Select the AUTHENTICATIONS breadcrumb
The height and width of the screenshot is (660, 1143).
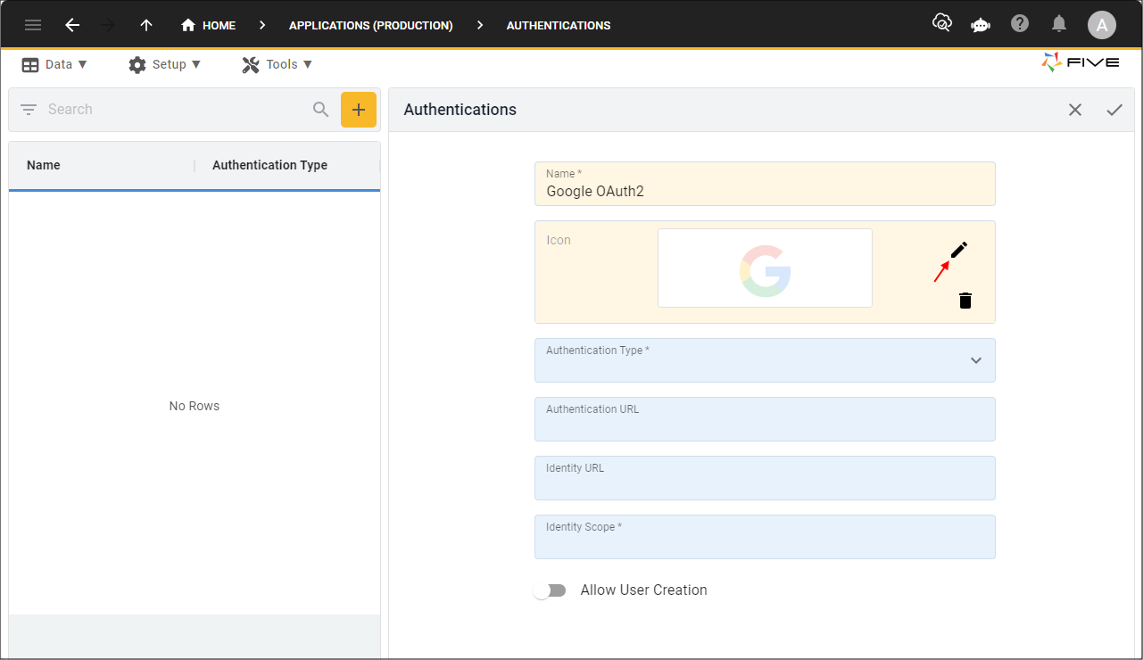559,25
